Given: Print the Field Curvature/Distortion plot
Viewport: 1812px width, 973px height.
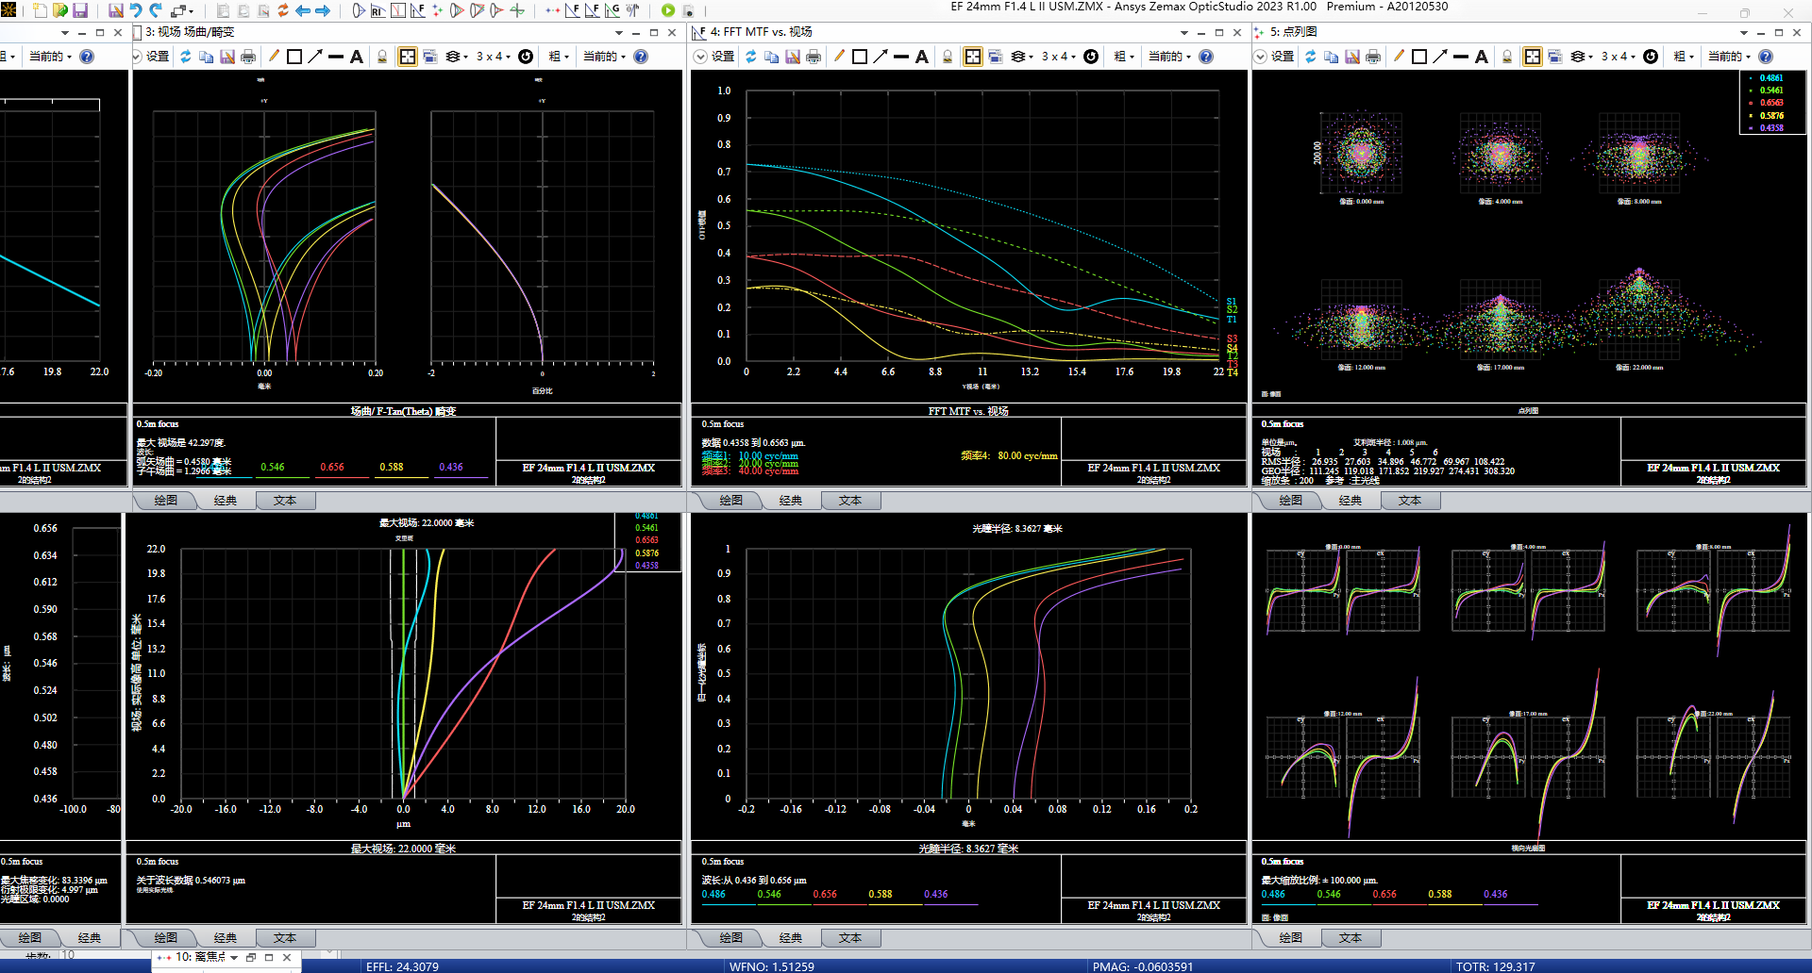Looking at the screenshot, I should 248,57.
